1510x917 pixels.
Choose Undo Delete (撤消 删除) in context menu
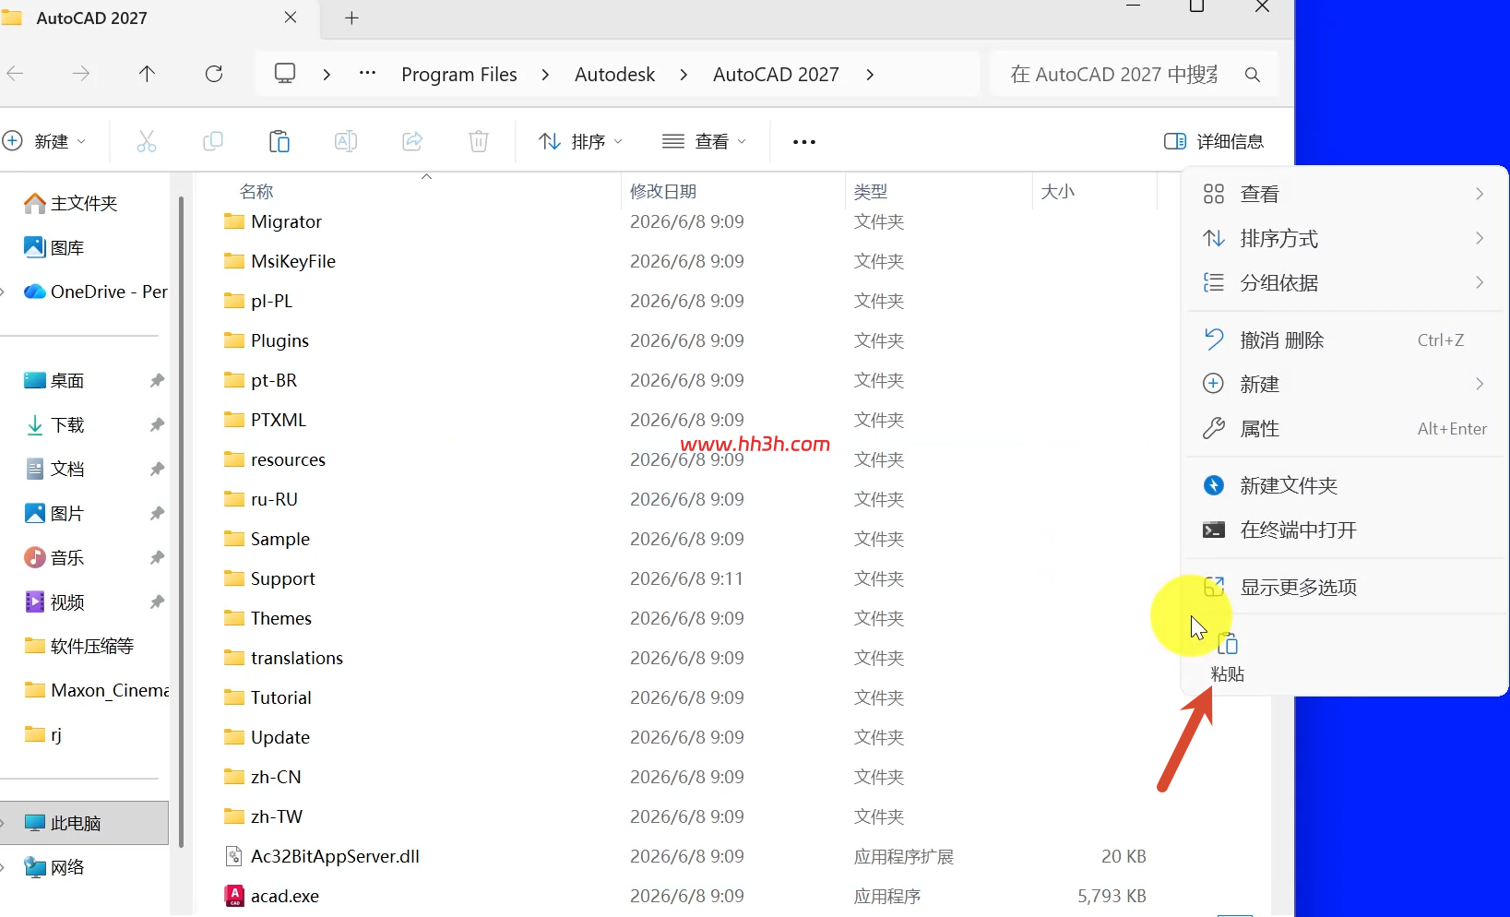[1345, 339]
